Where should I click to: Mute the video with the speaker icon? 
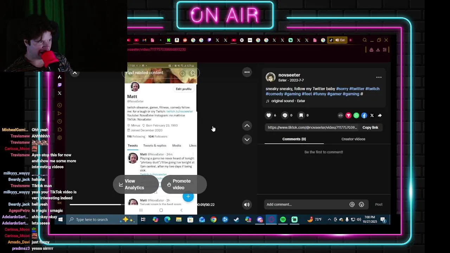click(247, 205)
